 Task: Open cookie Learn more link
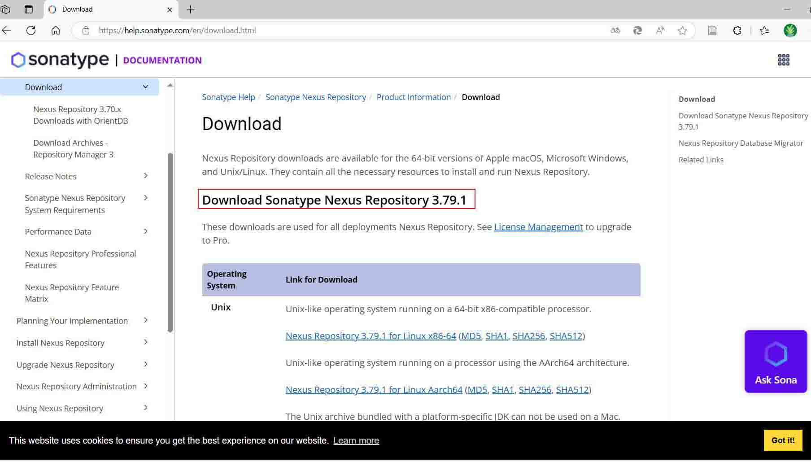[356, 440]
